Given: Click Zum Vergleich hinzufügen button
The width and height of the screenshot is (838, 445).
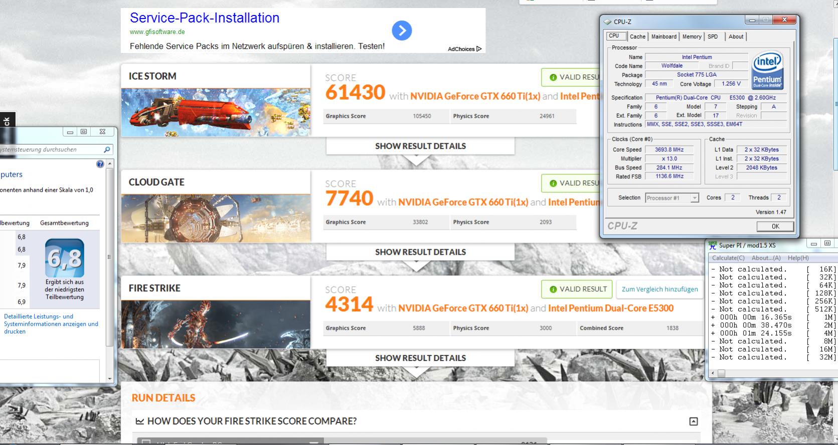Looking at the screenshot, I should pos(659,289).
